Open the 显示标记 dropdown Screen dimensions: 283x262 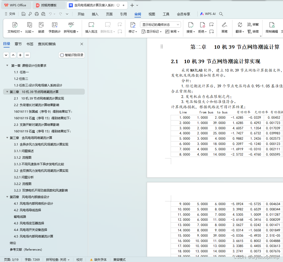pos(152,32)
